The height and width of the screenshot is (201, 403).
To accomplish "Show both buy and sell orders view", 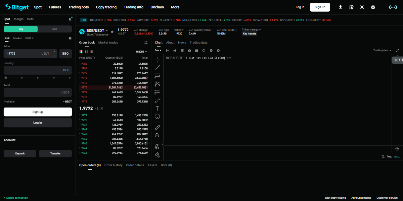I will tap(81, 52).
